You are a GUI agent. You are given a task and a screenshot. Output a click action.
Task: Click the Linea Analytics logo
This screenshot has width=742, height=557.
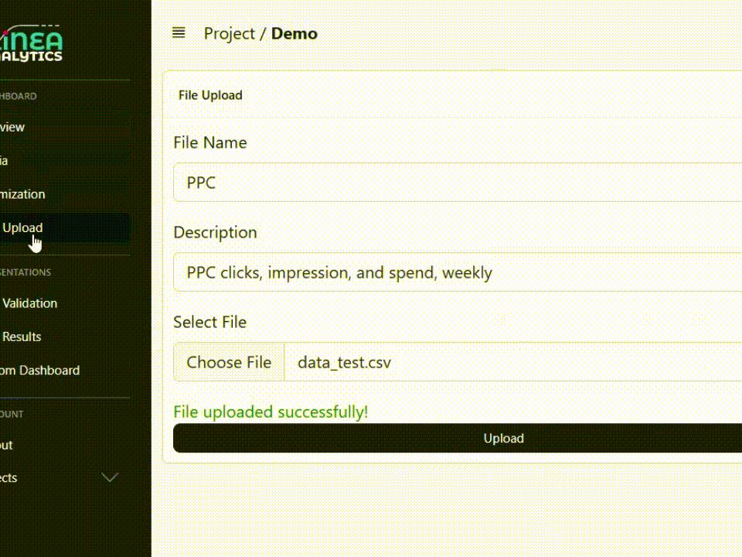point(32,43)
